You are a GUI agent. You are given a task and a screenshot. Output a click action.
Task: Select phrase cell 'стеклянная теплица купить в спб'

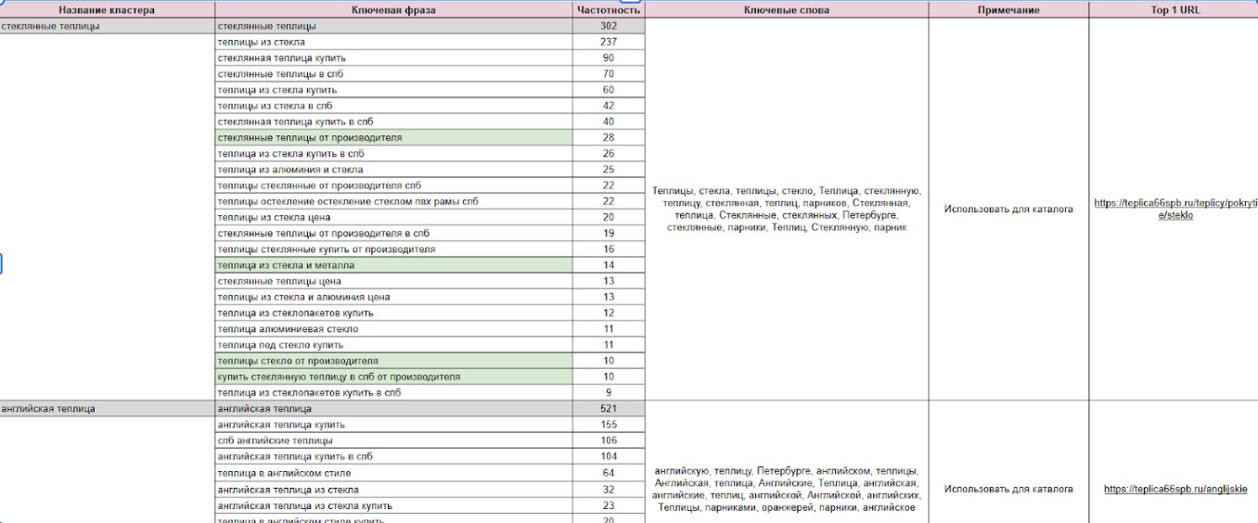393,121
